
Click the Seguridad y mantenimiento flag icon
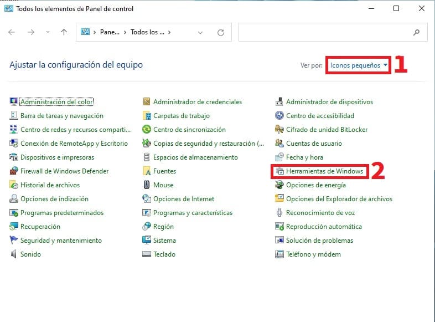coord(14,241)
